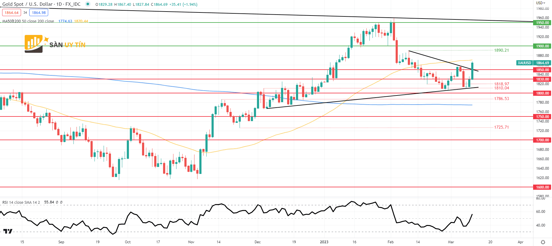Click the Gold Spot / U.S. Dollar symbol title

tap(41, 4)
